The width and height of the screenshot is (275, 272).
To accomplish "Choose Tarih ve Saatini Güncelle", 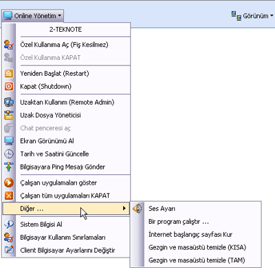I will click(66, 154).
